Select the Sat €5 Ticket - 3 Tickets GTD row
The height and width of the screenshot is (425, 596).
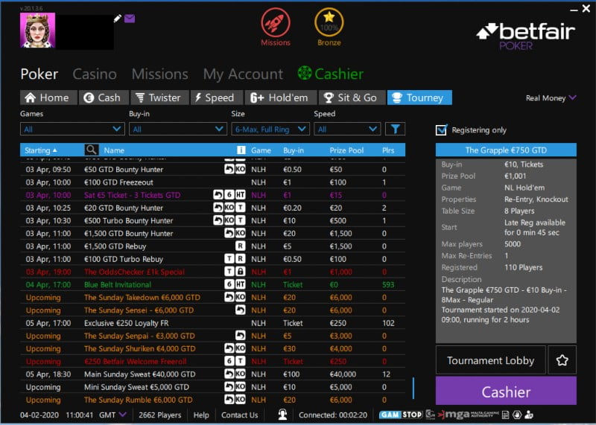(212, 195)
